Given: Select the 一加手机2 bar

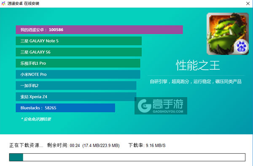Looking at the screenshot, I should (x=76, y=85).
